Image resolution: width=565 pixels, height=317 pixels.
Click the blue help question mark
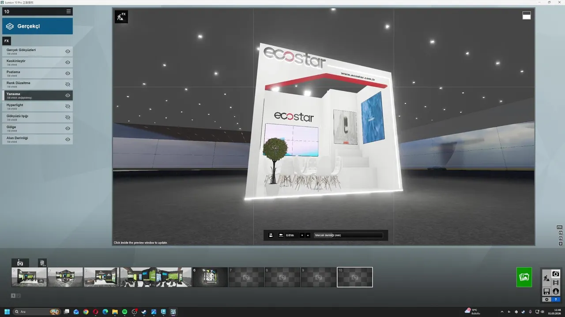pos(556,299)
